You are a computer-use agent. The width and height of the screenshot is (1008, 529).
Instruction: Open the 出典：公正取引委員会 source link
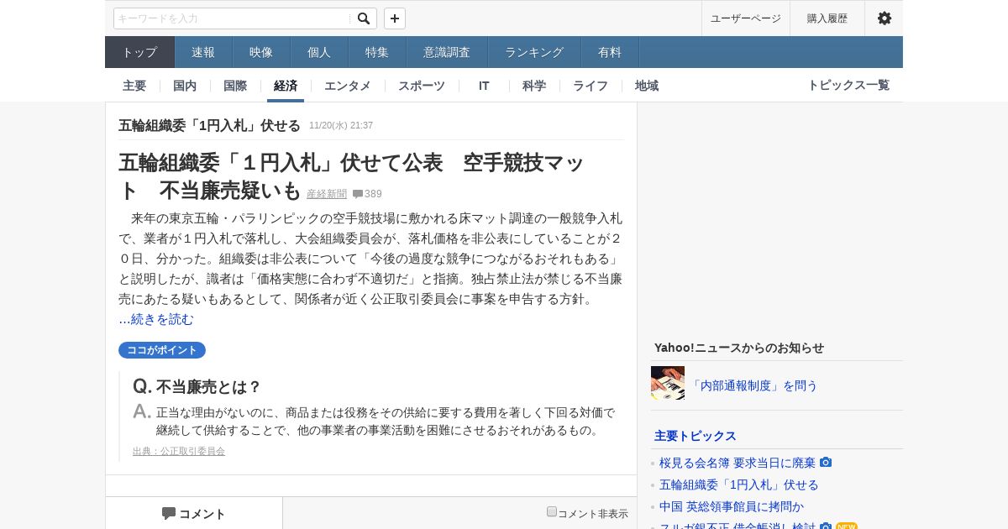[179, 451]
